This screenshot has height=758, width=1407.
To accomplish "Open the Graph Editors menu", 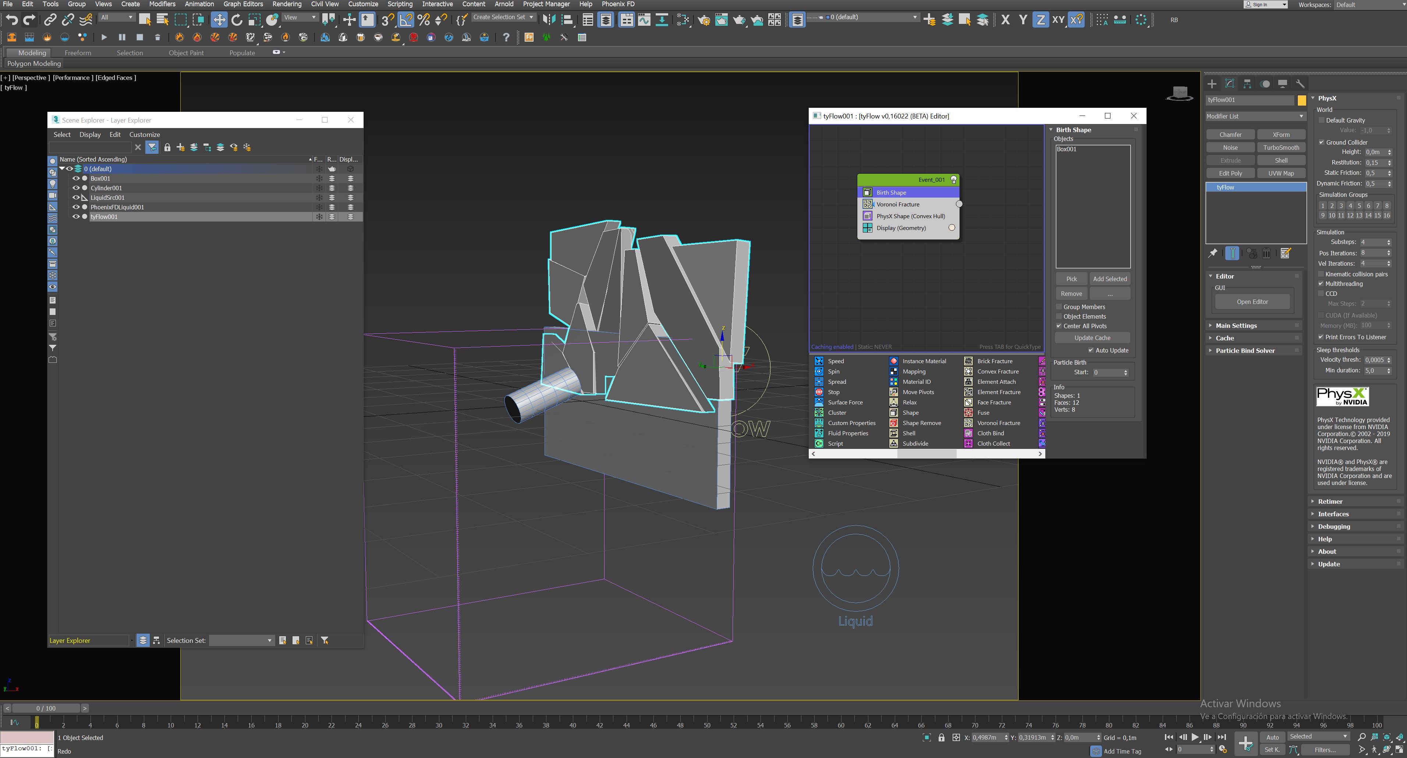I will coord(242,4).
